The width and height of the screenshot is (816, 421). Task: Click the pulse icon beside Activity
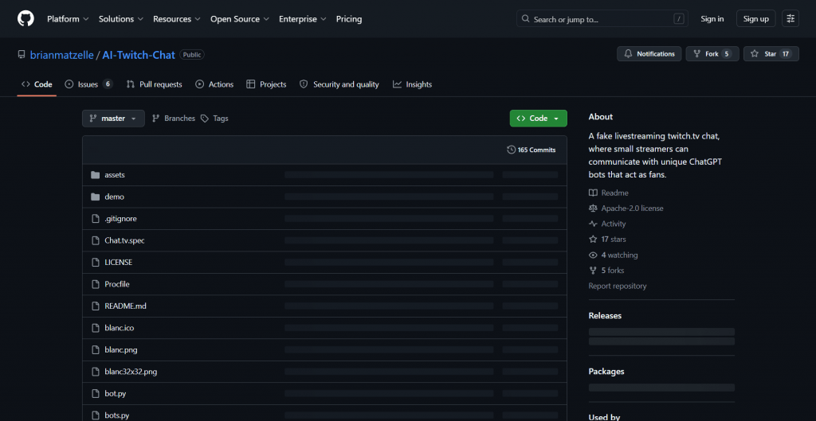pos(593,224)
